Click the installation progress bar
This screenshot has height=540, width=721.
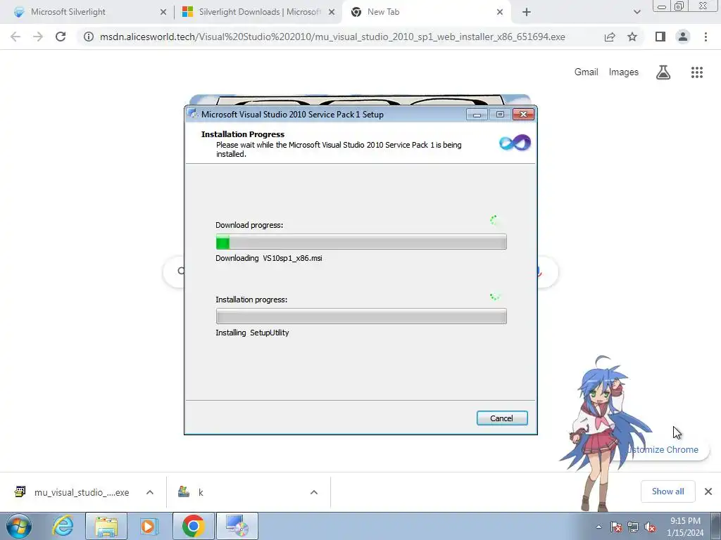(361, 316)
